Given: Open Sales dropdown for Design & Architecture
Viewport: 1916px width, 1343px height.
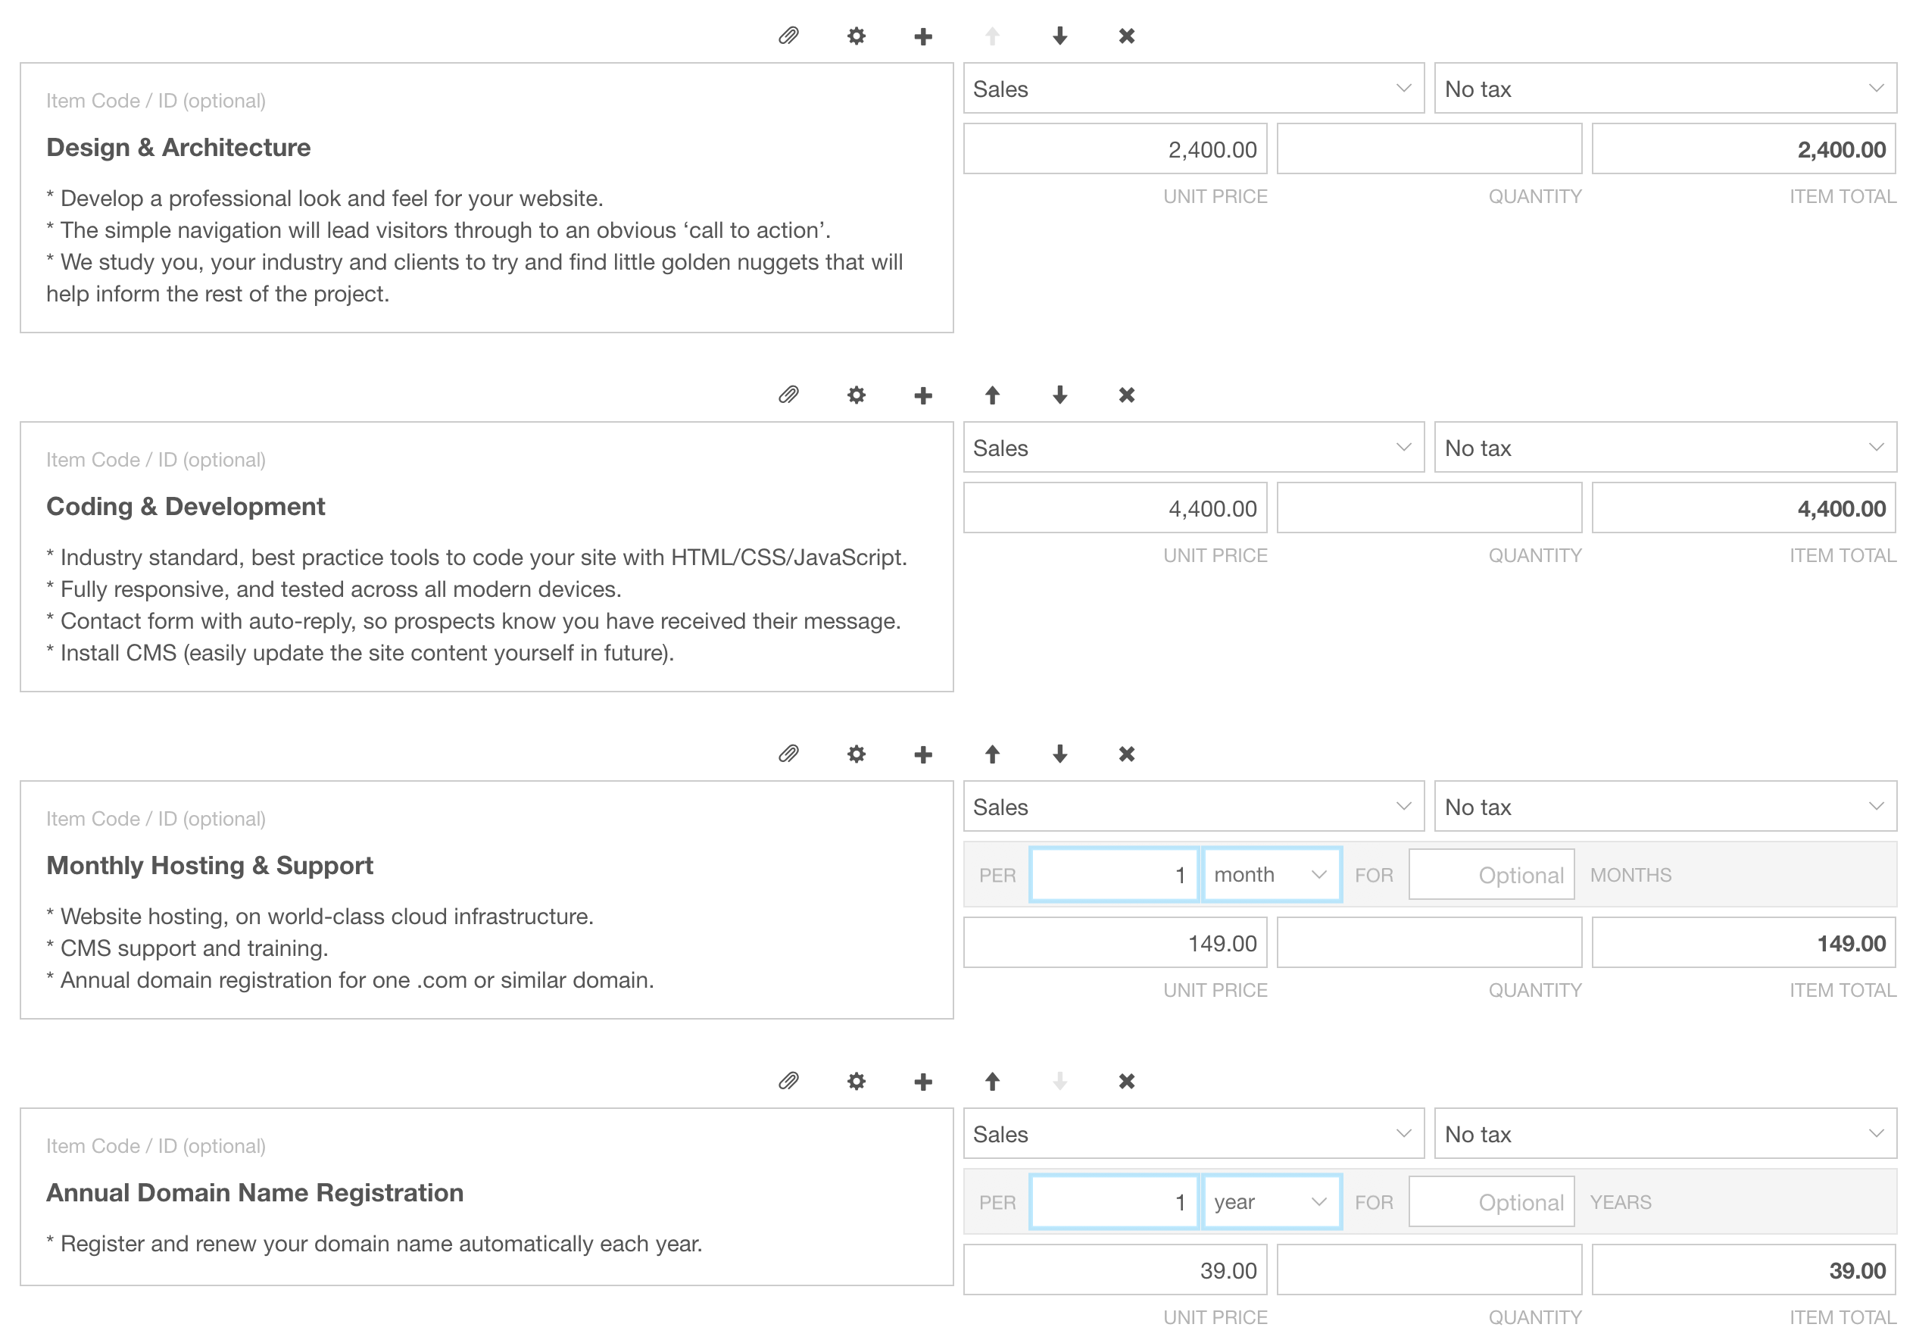Looking at the screenshot, I should 1194,89.
